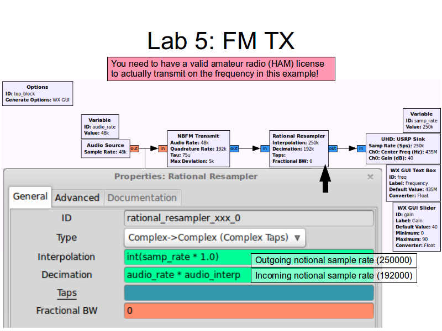Image resolution: width=442 pixels, height=331 pixels.
Task: Switch to the Advanced tab
Action: click(77, 197)
